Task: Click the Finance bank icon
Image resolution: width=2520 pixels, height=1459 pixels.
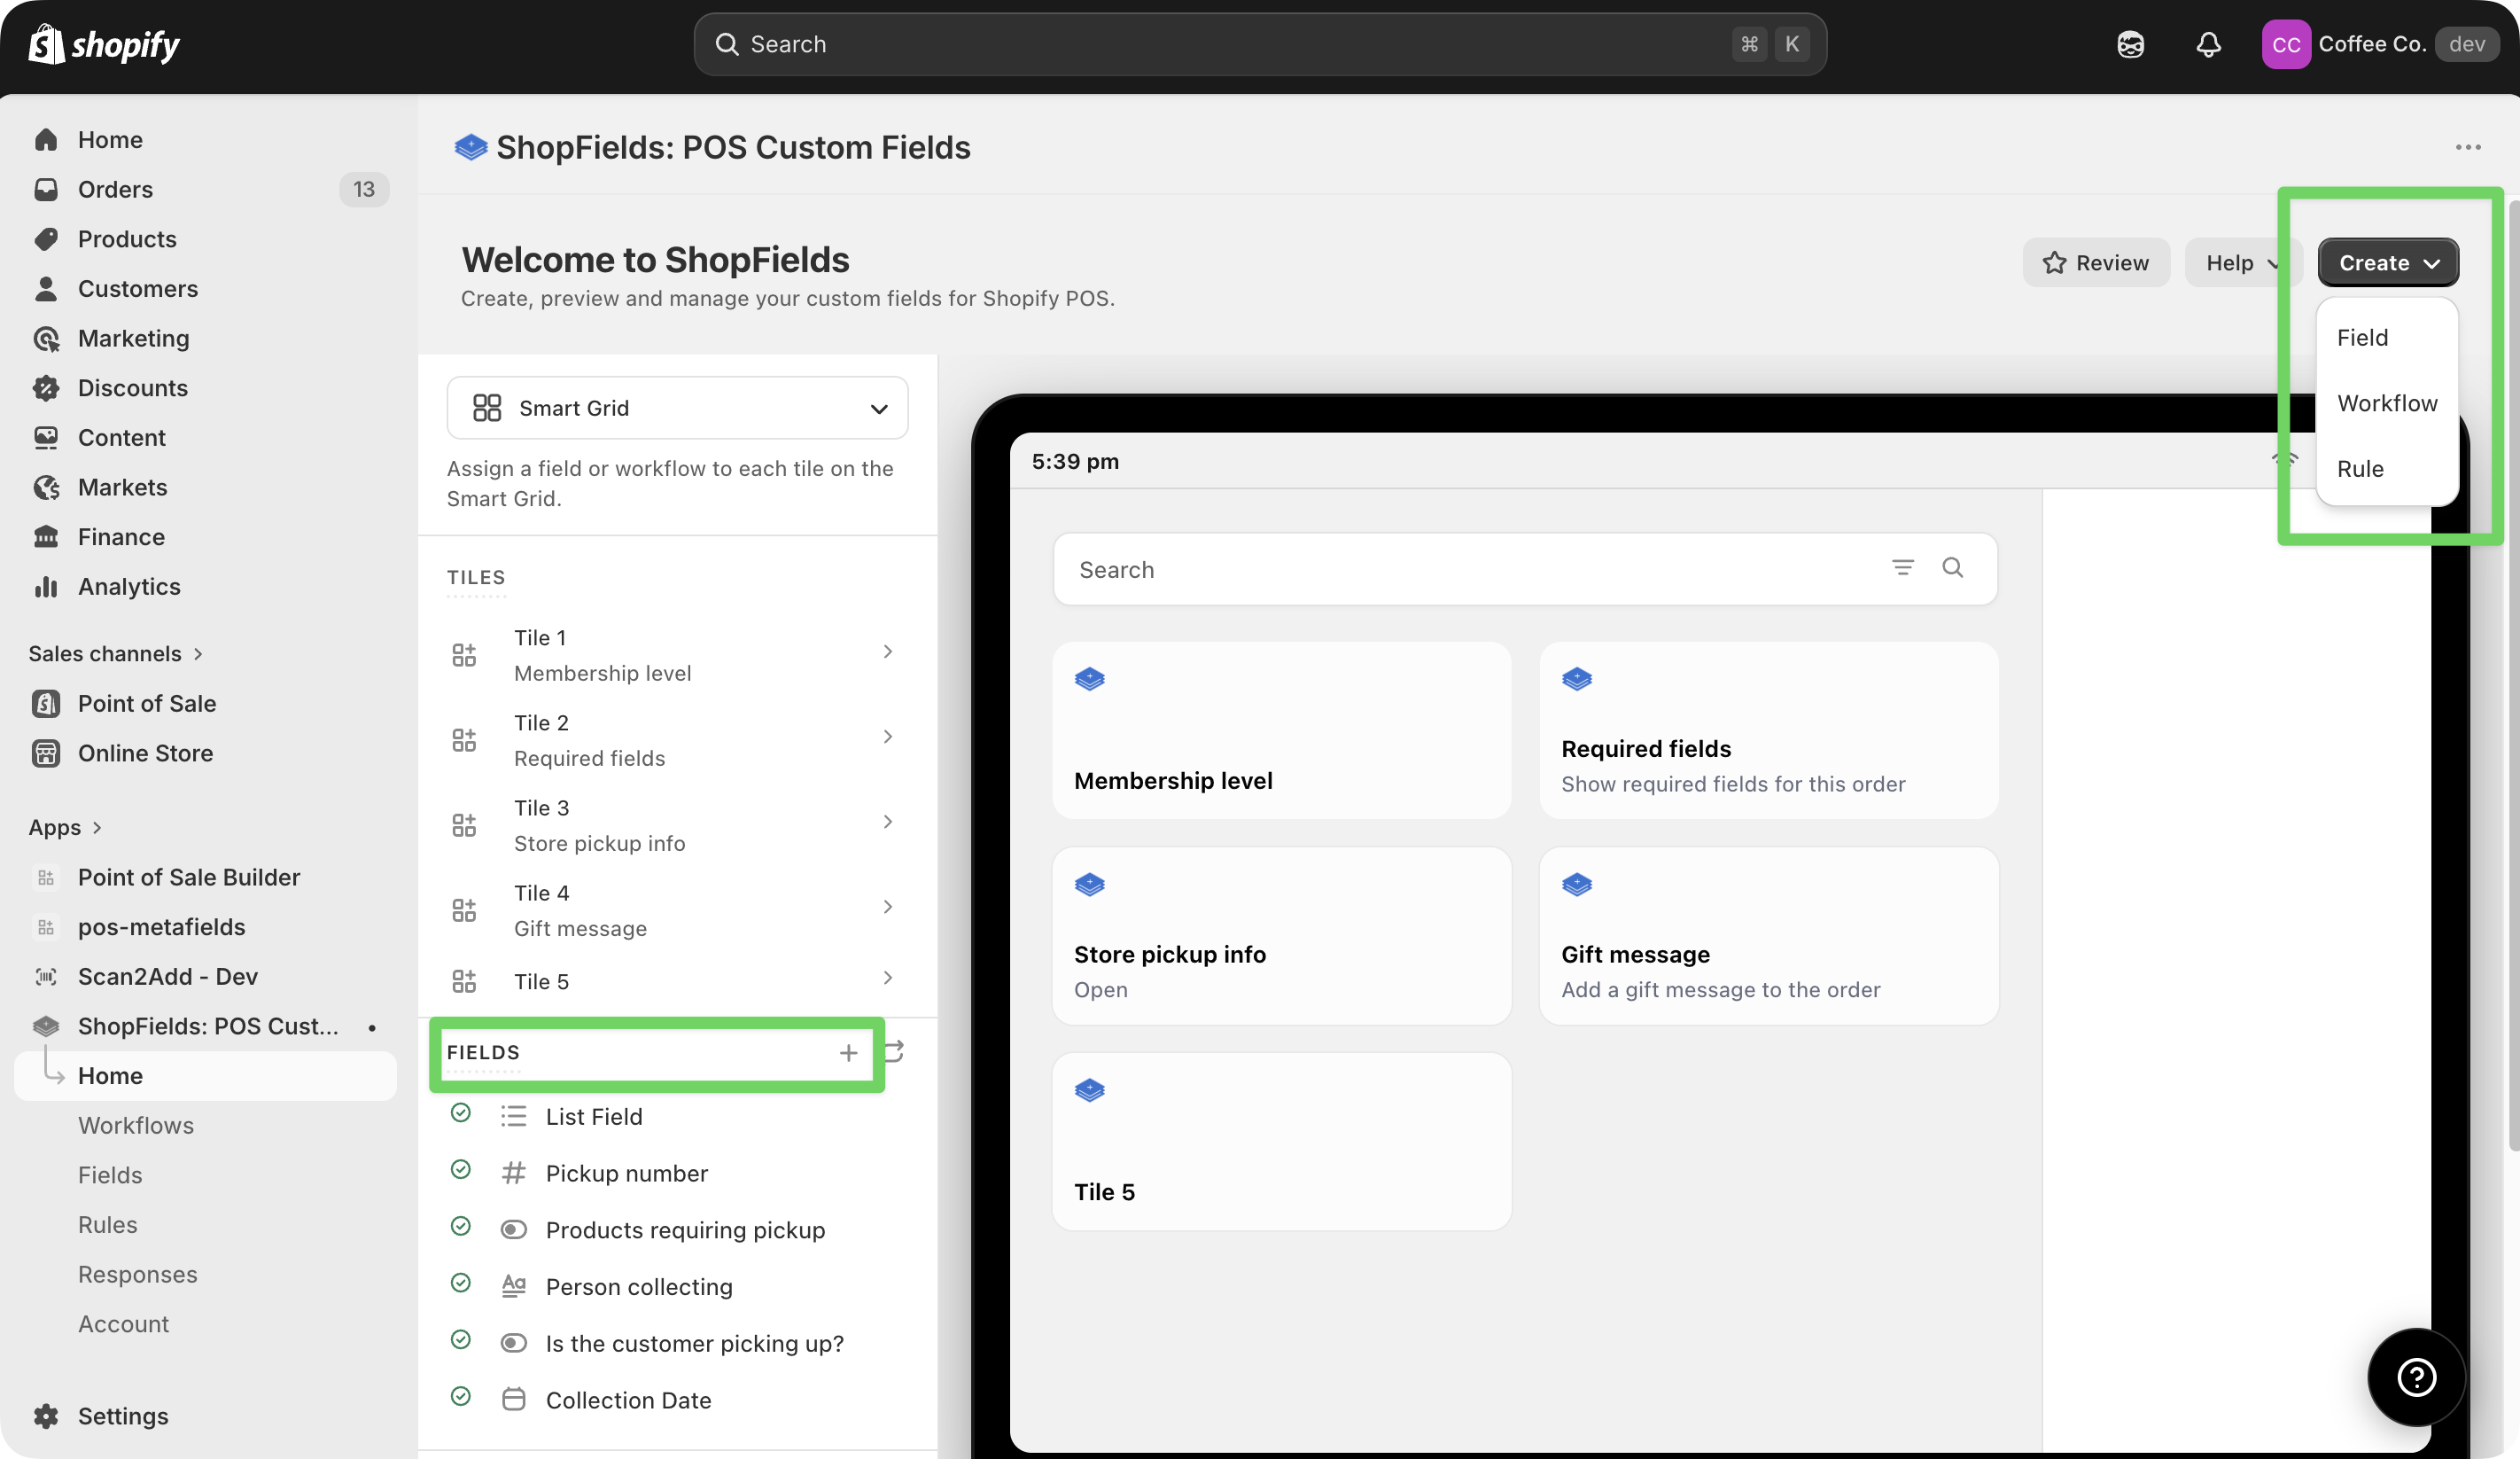Action: (46, 537)
